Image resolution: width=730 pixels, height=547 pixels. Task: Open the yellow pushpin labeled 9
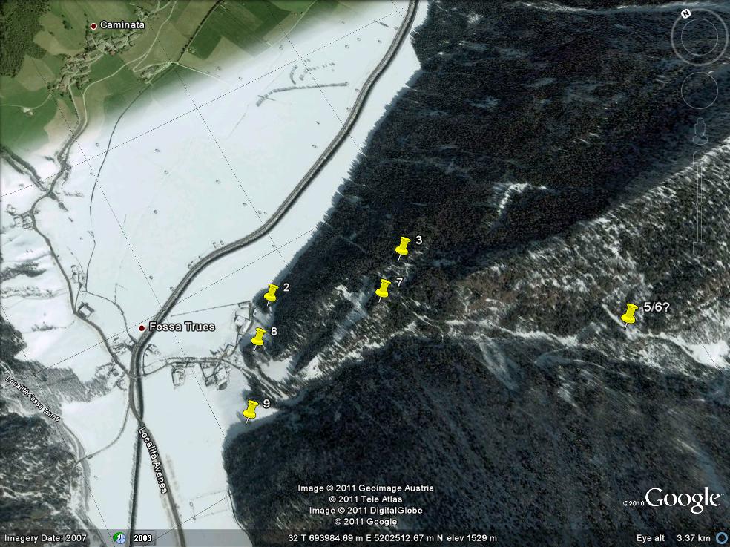[x=251, y=410]
